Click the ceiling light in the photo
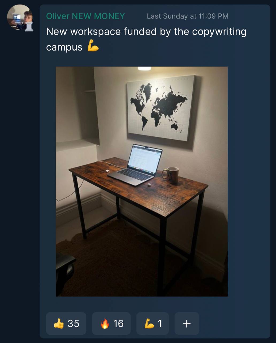 pos(144,69)
